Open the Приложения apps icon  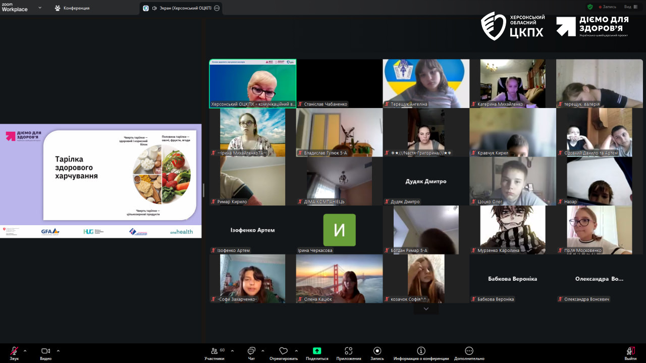348,351
